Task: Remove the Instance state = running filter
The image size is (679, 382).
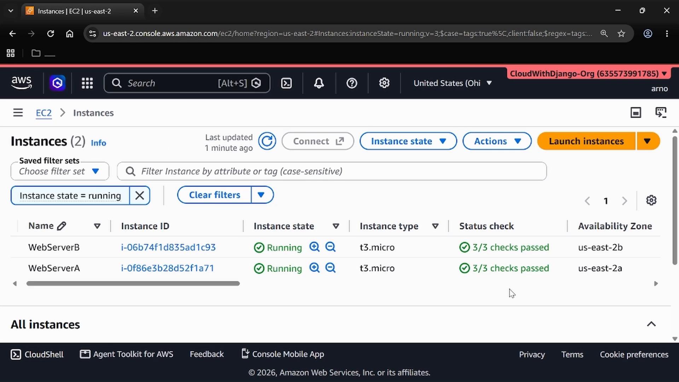Action: click(x=140, y=196)
